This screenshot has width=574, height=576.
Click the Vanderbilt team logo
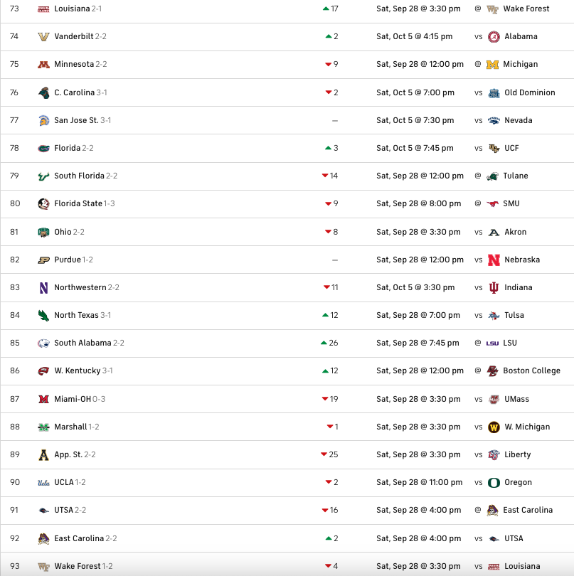click(43, 36)
